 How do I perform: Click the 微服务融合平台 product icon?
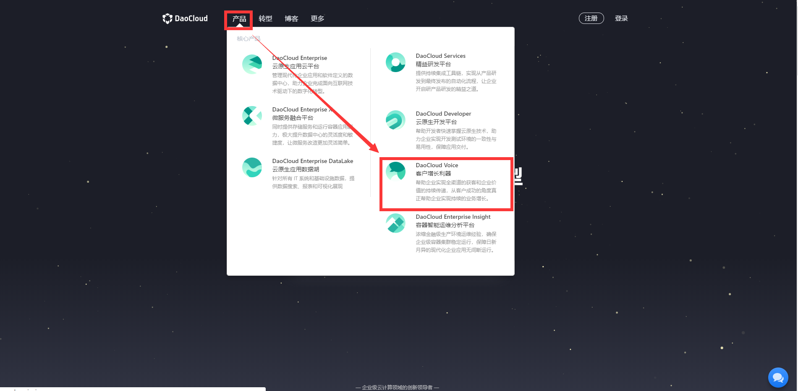252,116
